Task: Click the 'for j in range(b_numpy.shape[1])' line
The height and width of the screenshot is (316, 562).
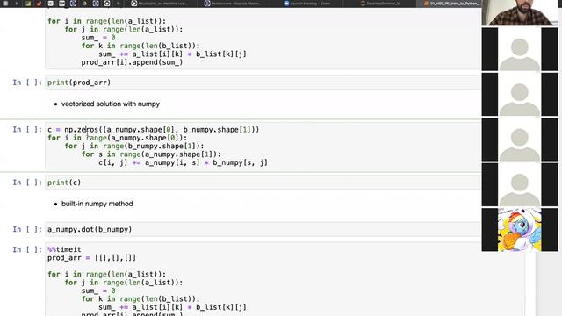Action: tap(134, 147)
